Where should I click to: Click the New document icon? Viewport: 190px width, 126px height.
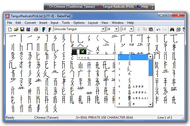(10, 29)
